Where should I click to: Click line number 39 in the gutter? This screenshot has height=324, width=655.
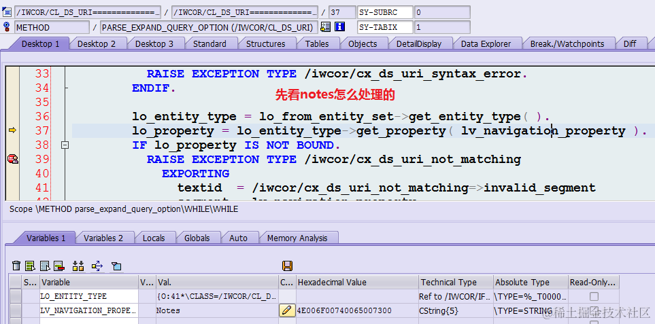[x=42, y=159]
